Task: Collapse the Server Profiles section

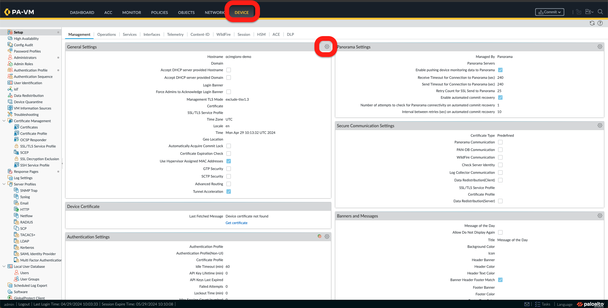Action: (4, 184)
